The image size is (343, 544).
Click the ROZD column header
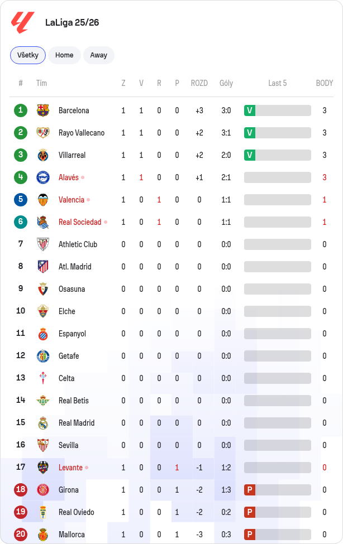tap(199, 83)
